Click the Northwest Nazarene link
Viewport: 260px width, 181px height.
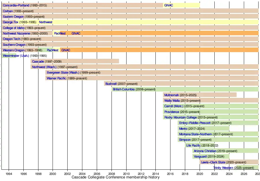[16, 33]
